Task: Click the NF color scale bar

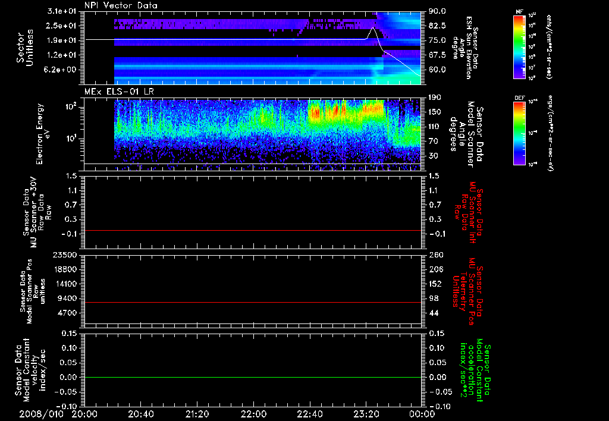Action: tap(519, 47)
